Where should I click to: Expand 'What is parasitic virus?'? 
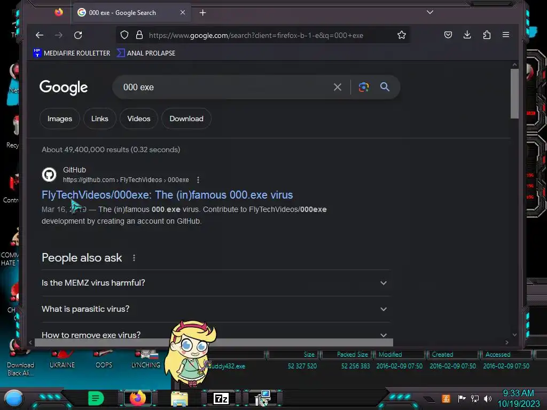tap(216, 309)
